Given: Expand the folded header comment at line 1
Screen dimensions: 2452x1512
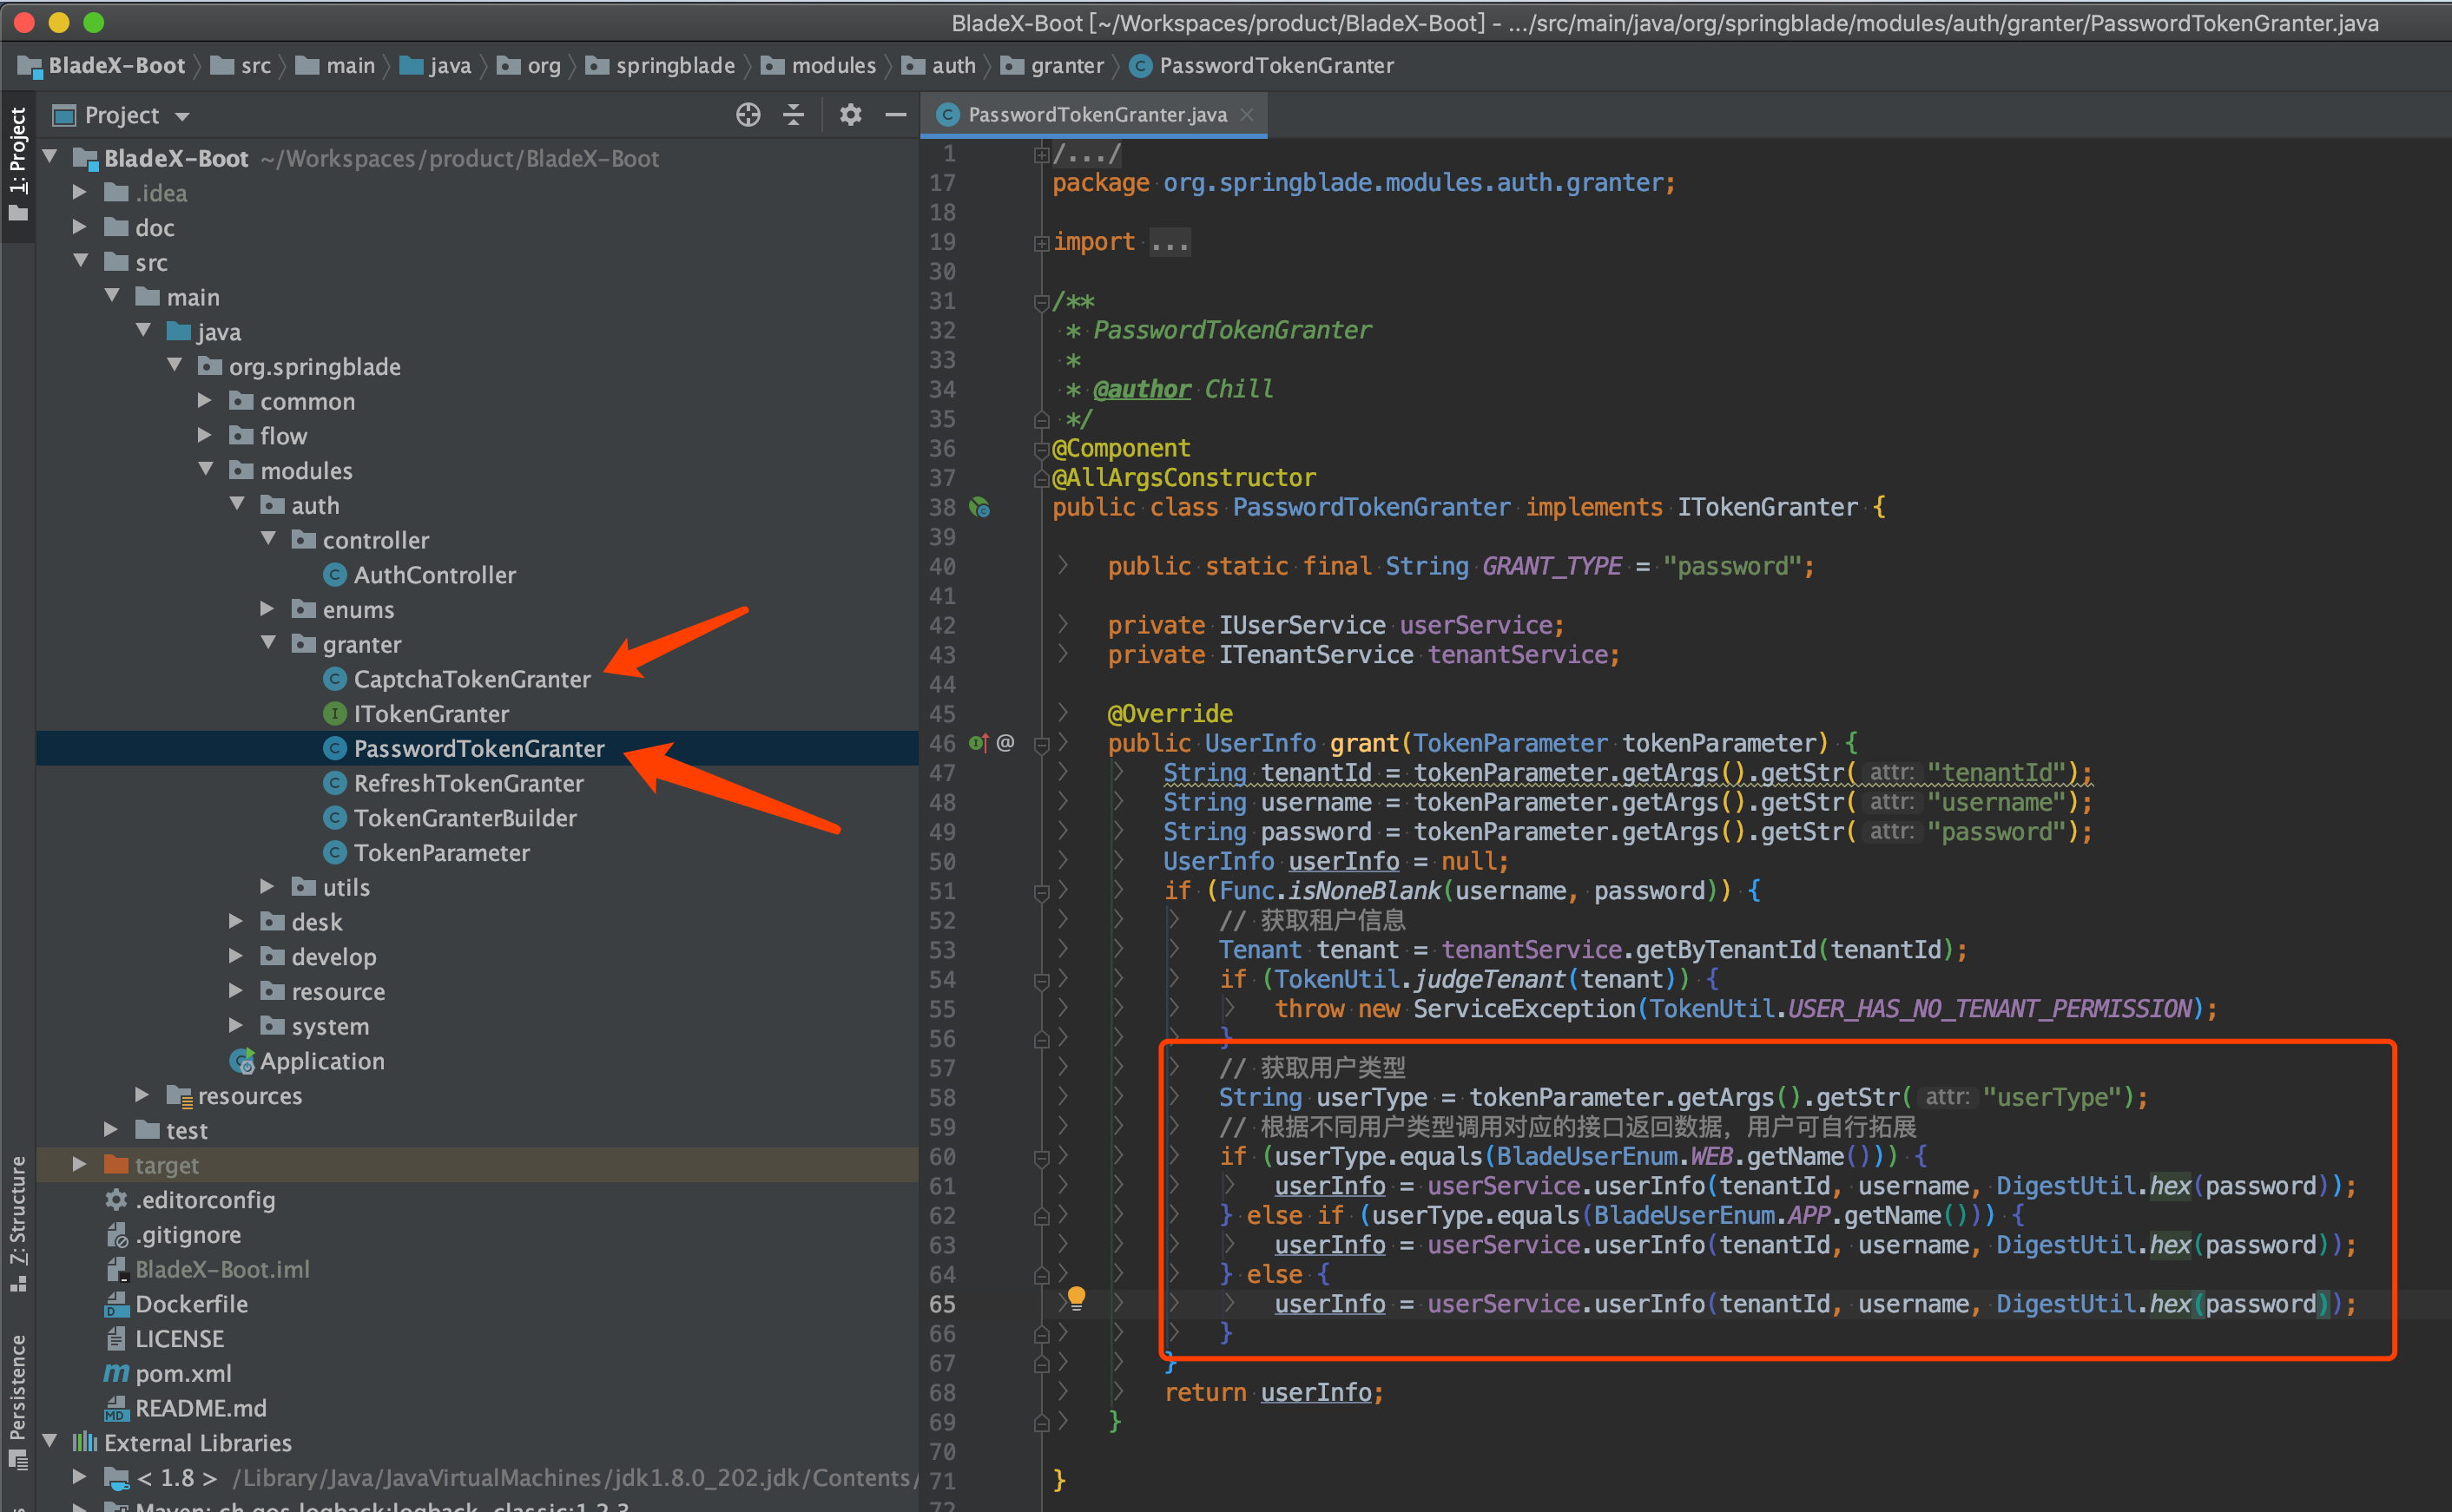Looking at the screenshot, I should click(x=1040, y=154).
